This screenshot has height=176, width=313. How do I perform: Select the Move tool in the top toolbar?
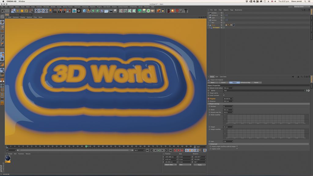point(17,11)
